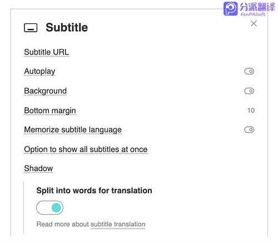Toggle Memorize subtitle language switch
The image size is (278, 243).
249,130
